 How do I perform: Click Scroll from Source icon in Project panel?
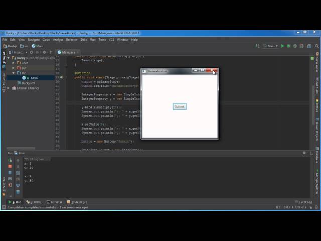[32, 52]
